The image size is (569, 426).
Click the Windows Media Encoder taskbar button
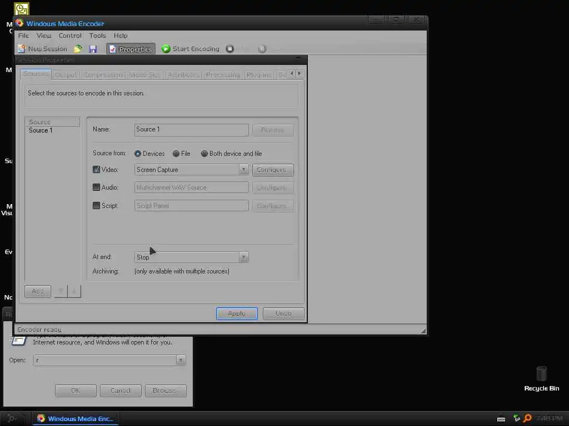(x=76, y=419)
